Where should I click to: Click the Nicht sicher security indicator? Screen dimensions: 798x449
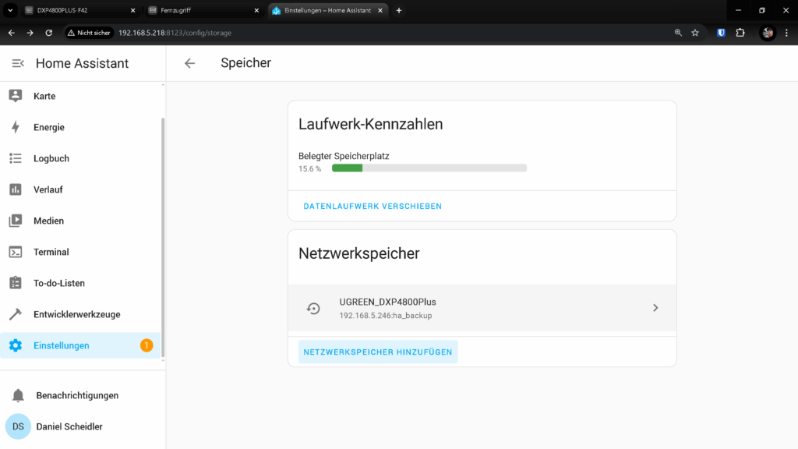(x=89, y=33)
